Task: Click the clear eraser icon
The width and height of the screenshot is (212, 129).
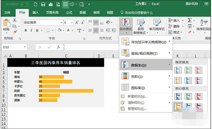Action: point(190,32)
